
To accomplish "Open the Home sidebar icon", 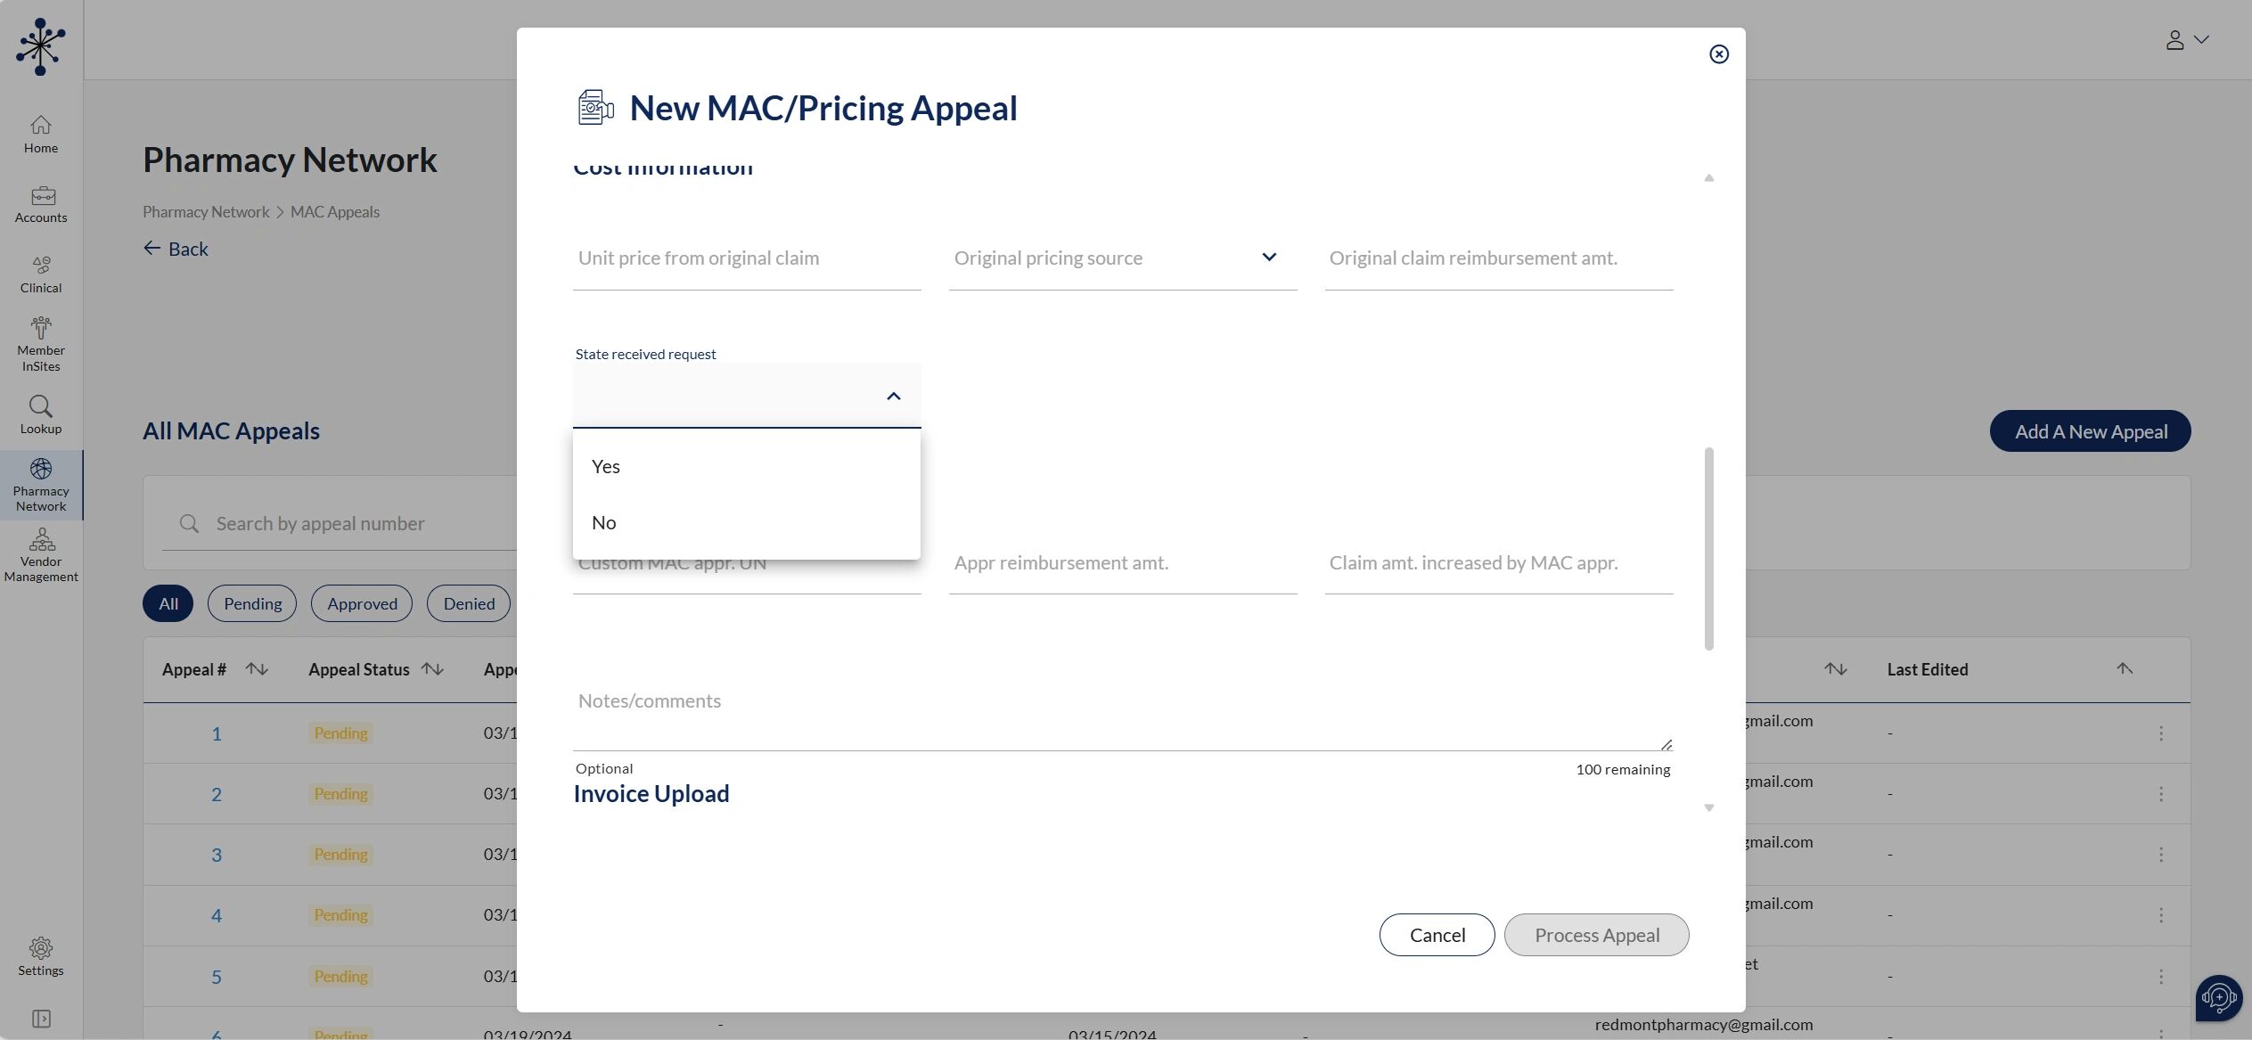I will click(41, 134).
